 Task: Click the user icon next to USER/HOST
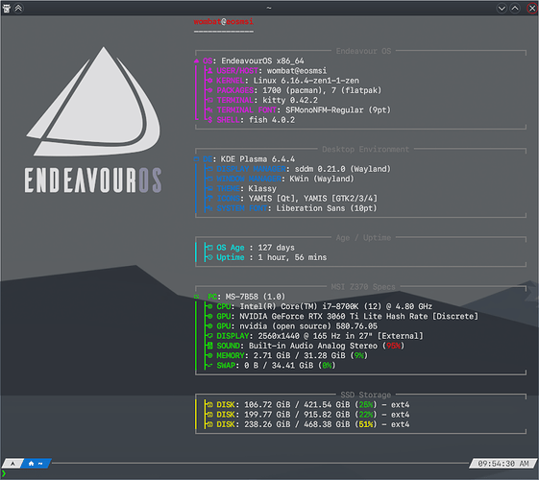209,71
